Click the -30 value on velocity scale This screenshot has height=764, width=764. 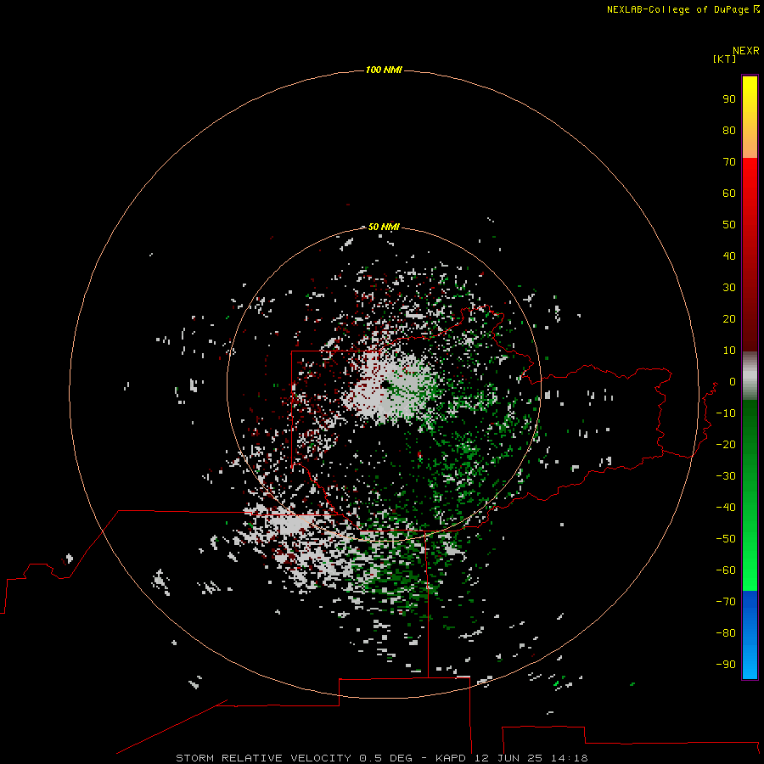pyautogui.click(x=726, y=476)
